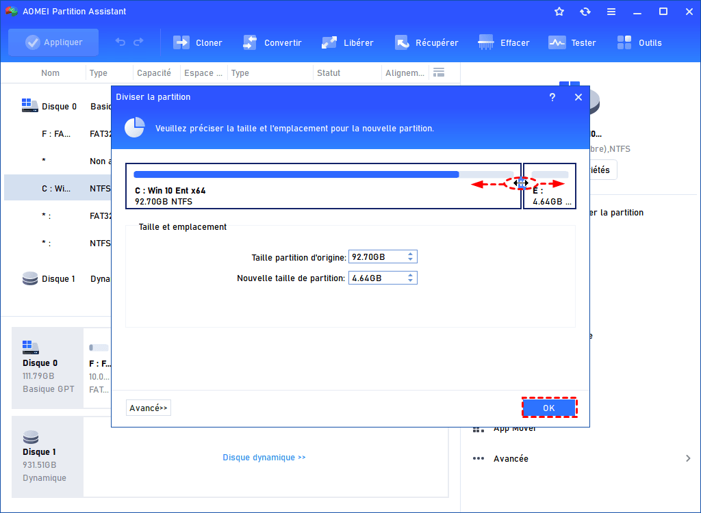Increase original partition size with up arrow
701x513 pixels.
click(411, 254)
